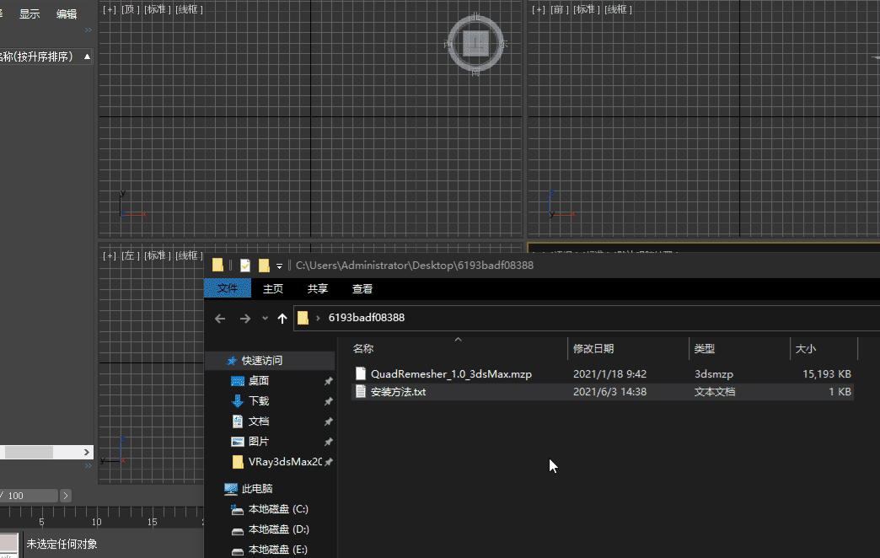The height and width of the screenshot is (558, 880).
Task: Select the QuadRemesher_1.0_3dsMax.mzp file
Action: [x=450, y=373]
